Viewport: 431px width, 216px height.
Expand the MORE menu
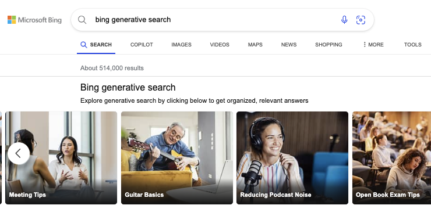[373, 44]
